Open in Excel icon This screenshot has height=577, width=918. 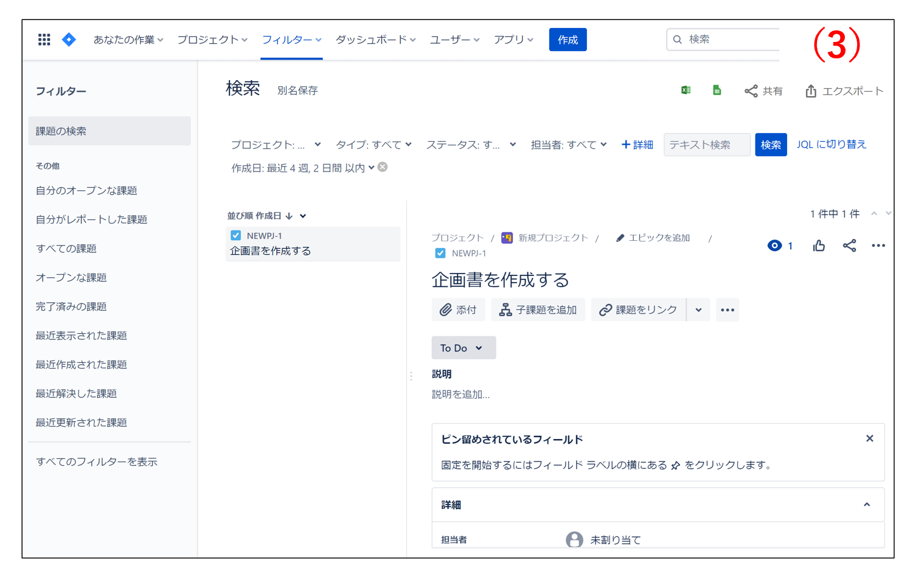[686, 91]
